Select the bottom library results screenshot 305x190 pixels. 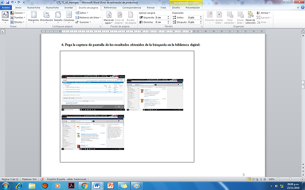point(93,132)
